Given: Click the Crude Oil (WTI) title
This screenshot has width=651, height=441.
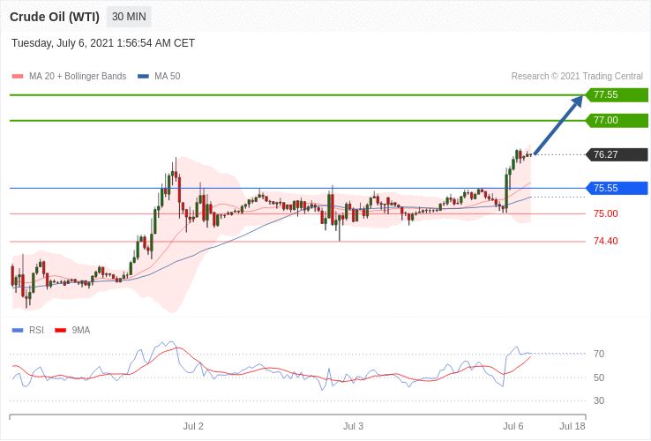Looking at the screenshot, I should pyautogui.click(x=55, y=17).
